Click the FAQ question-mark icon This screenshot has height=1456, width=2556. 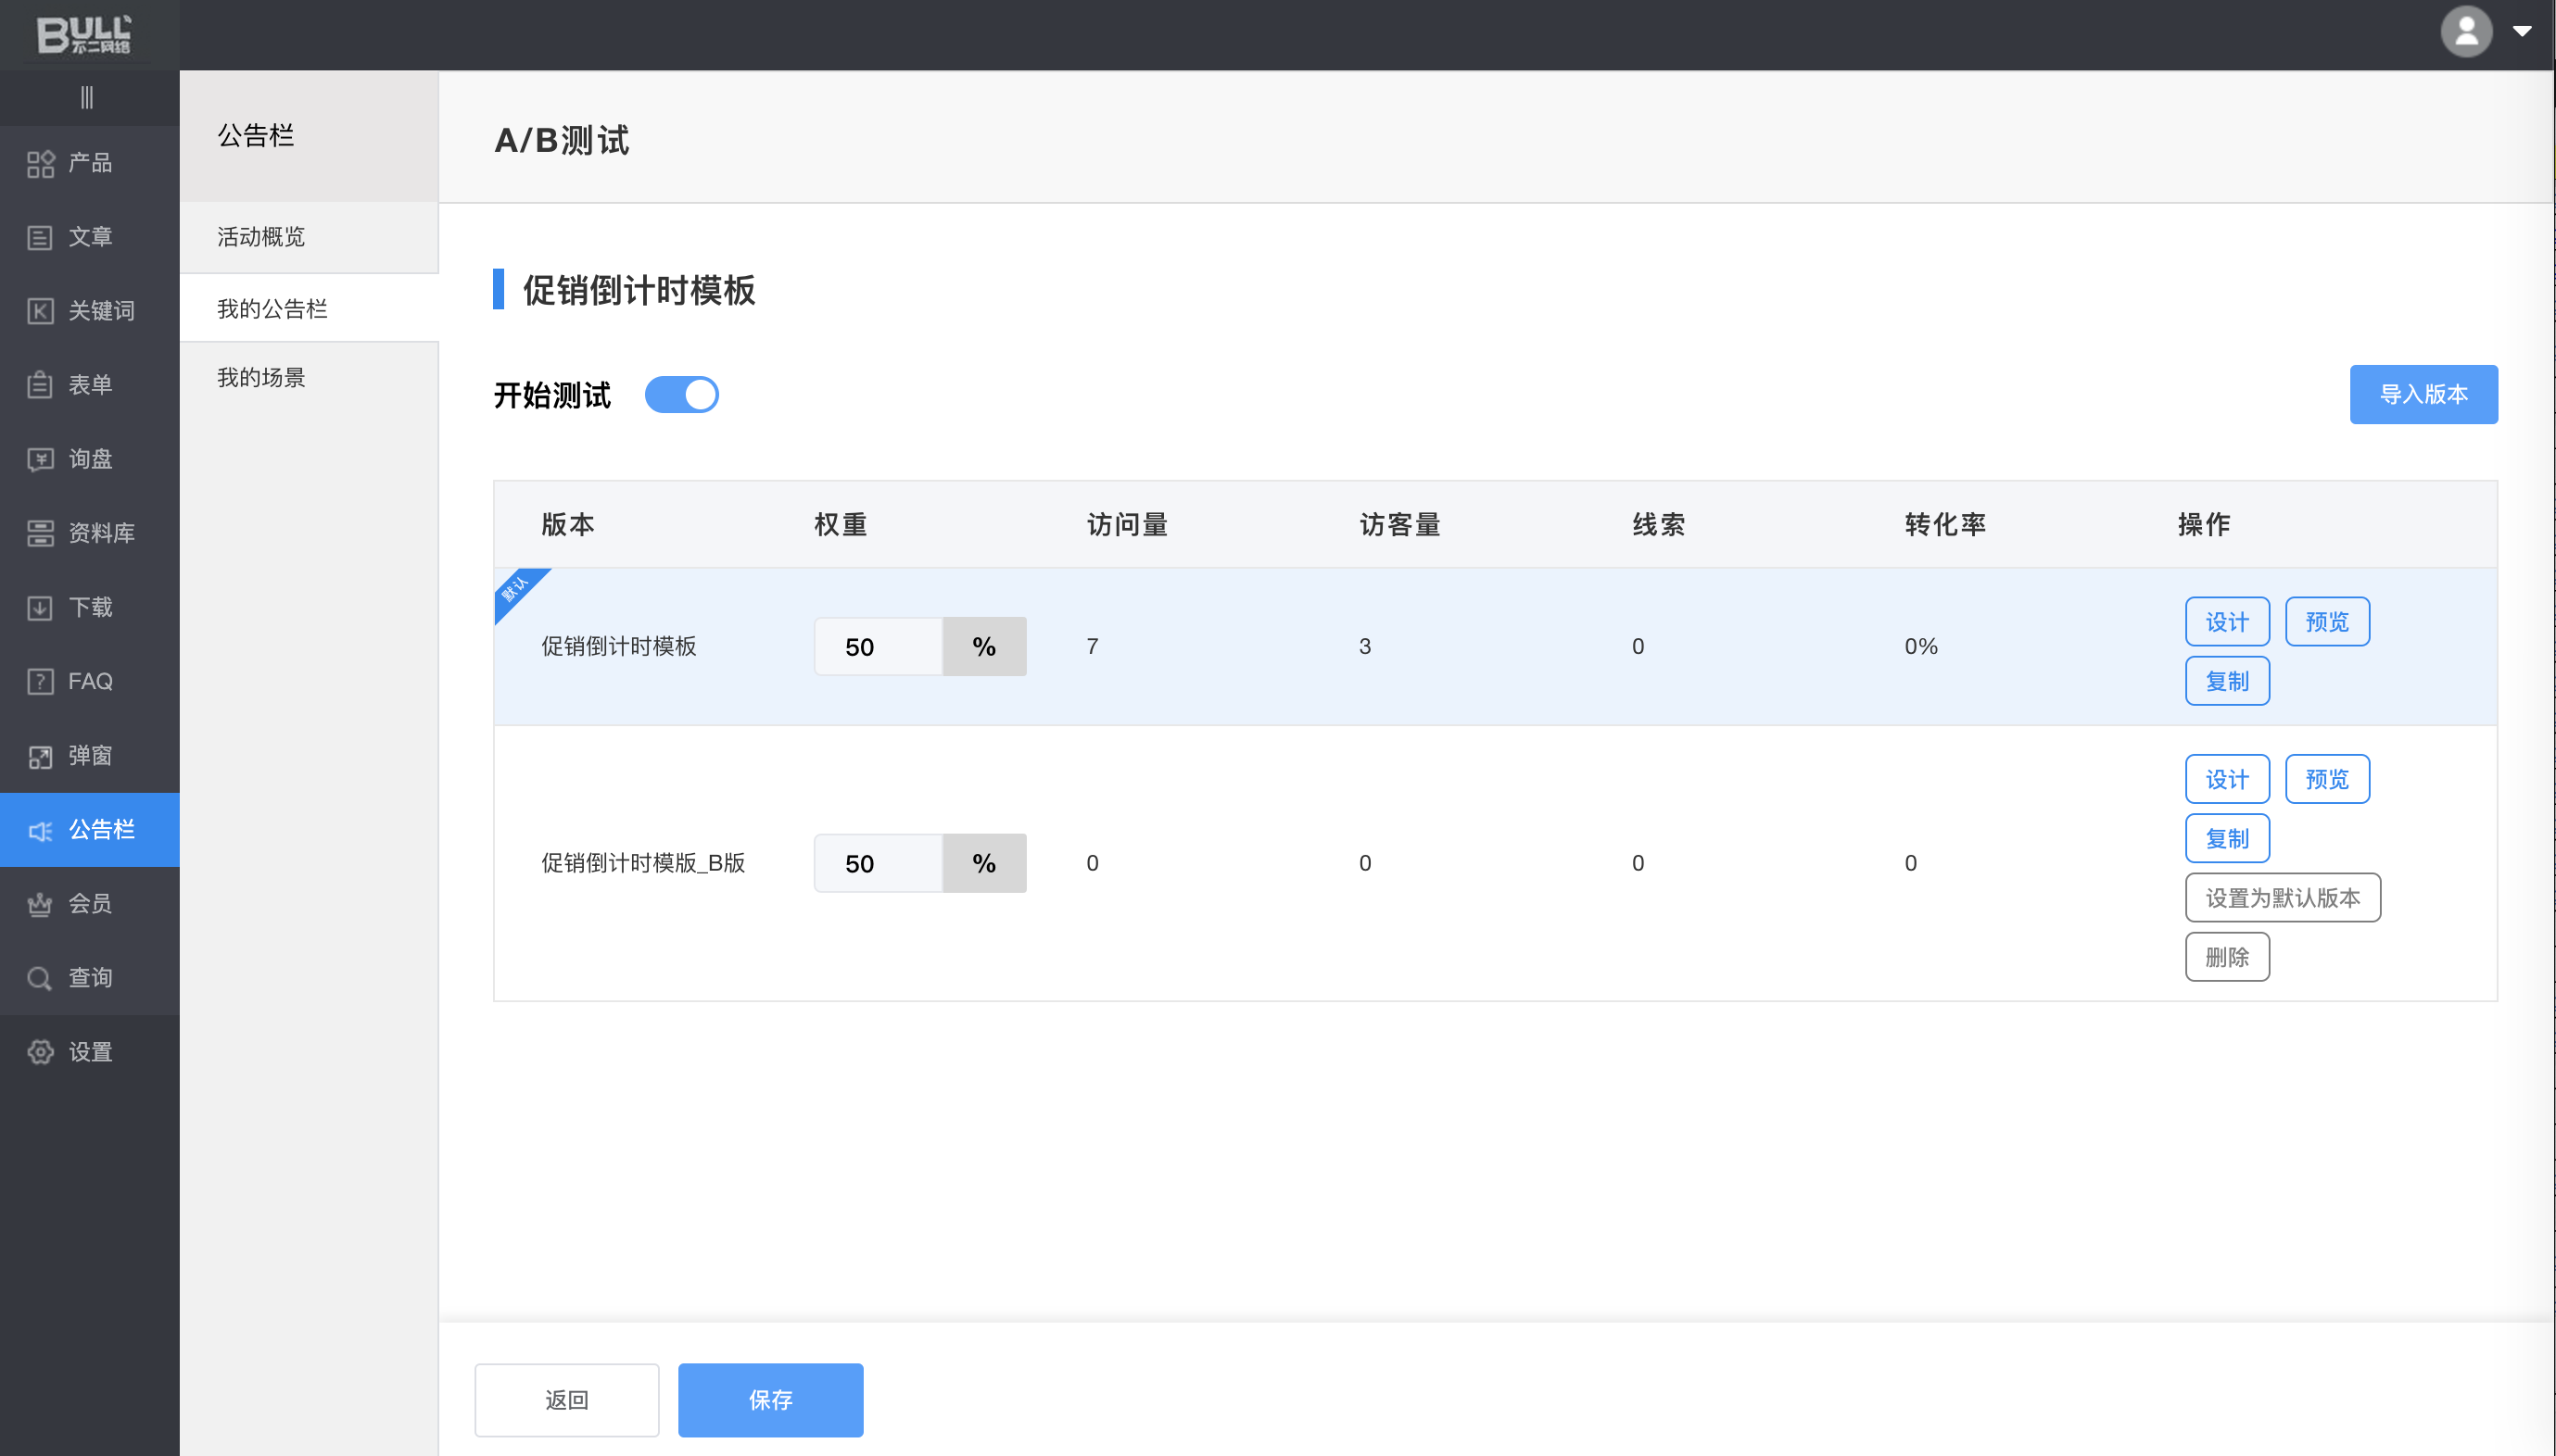click(40, 682)
